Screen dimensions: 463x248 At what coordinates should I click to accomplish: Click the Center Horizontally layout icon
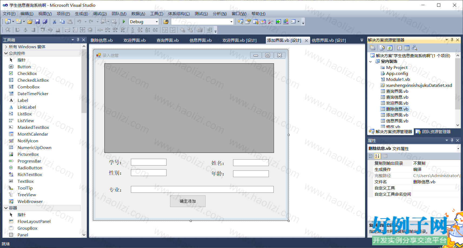[165, 30]
